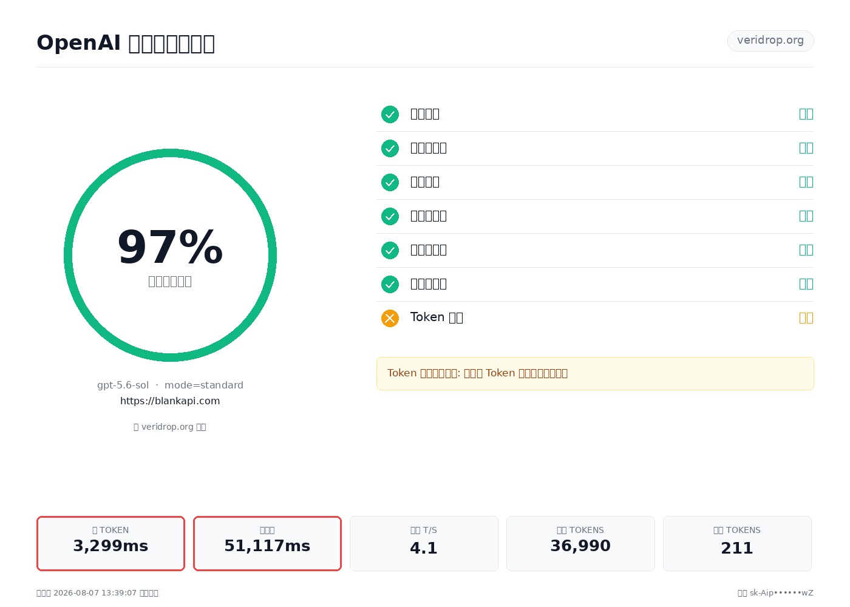Viewport: 850px width, 607px height.
Task: Select the first-TOKEN 3,299ms stat card
Action: [110, 543]
